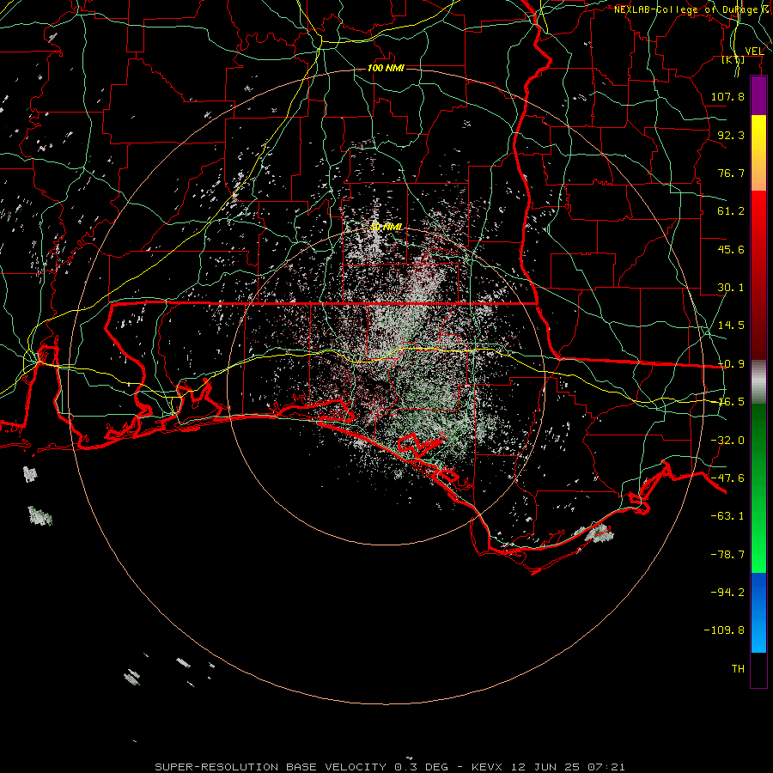Select the 45.6 legend value

731,249
